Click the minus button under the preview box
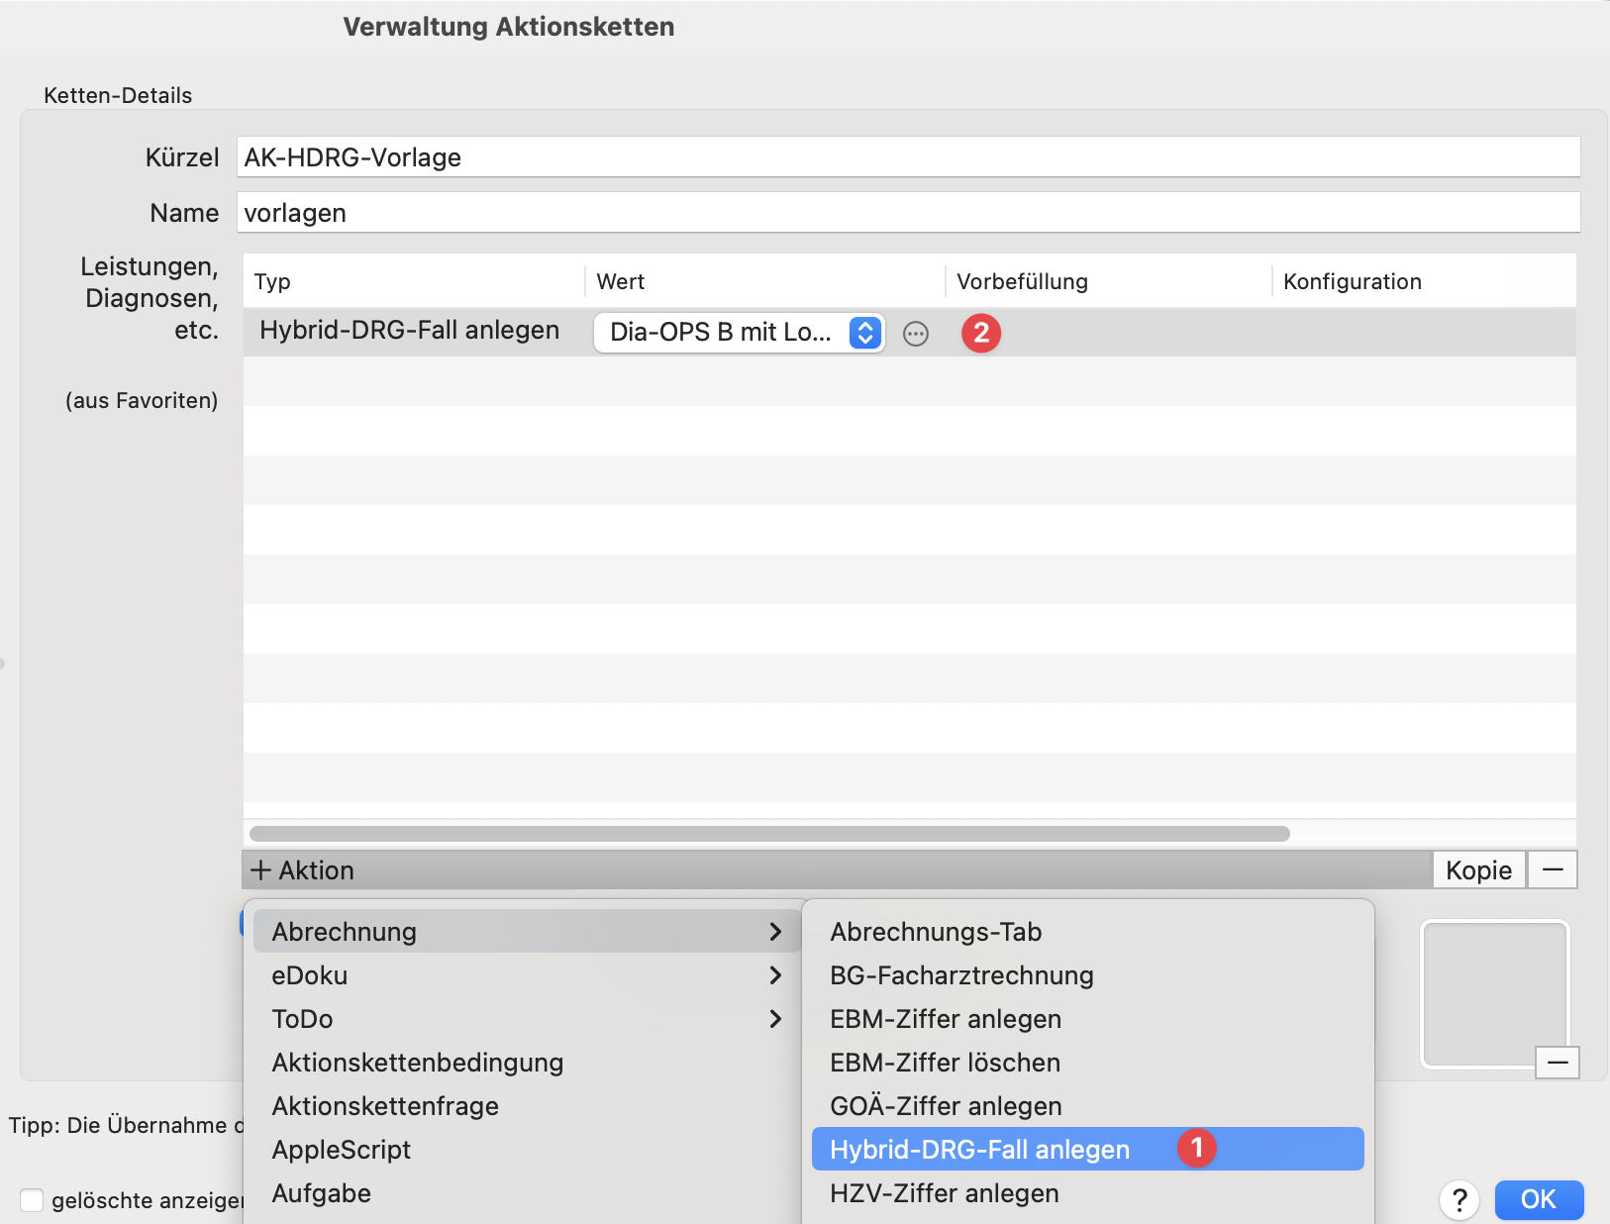Screen dimensions: 1610x1224 click(x=1558, y=1063)
